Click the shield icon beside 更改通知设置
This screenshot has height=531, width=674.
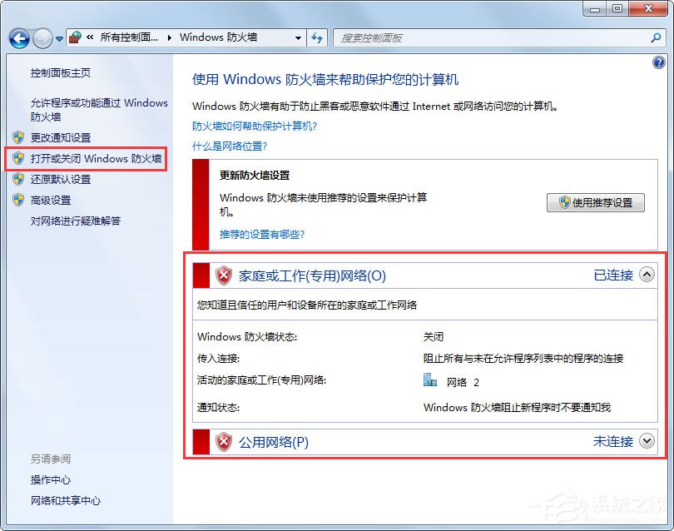20,137
